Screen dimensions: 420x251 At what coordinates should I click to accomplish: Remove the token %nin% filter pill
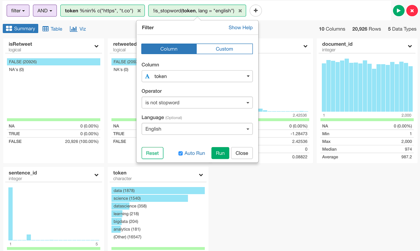point(139,10)
